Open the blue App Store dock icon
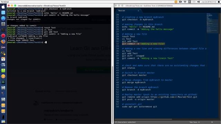Screen dimensions: 221x124 [3, 18]
